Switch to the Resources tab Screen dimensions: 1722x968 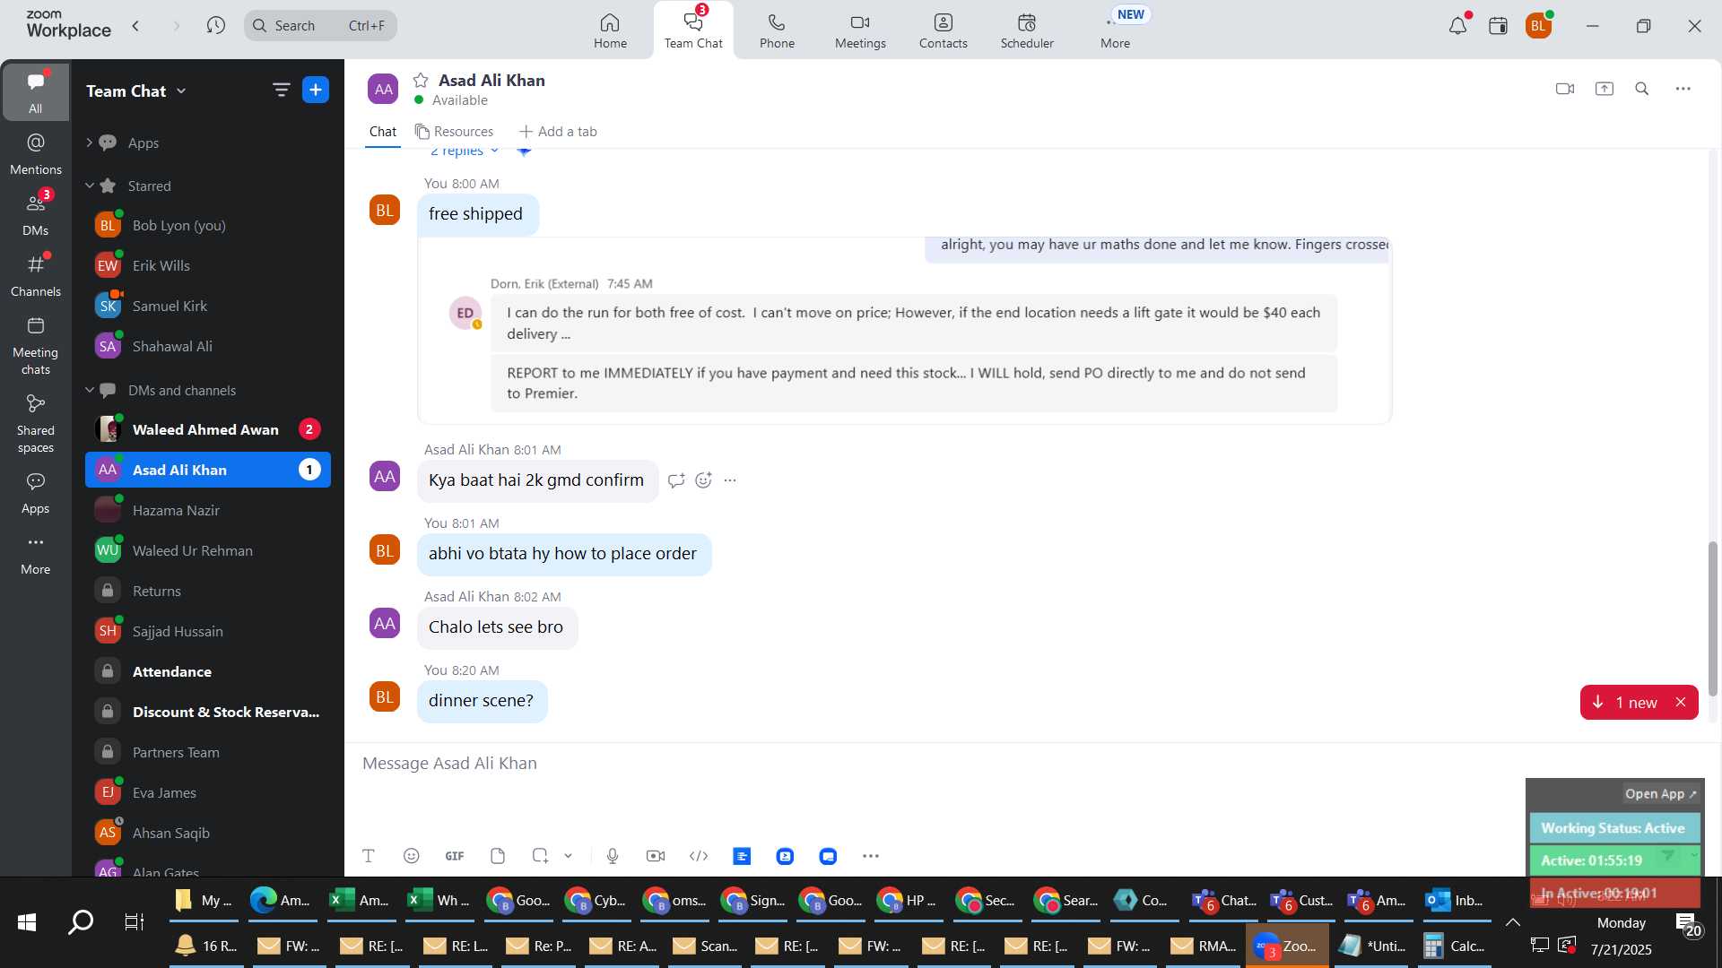[x=454, y=132]
